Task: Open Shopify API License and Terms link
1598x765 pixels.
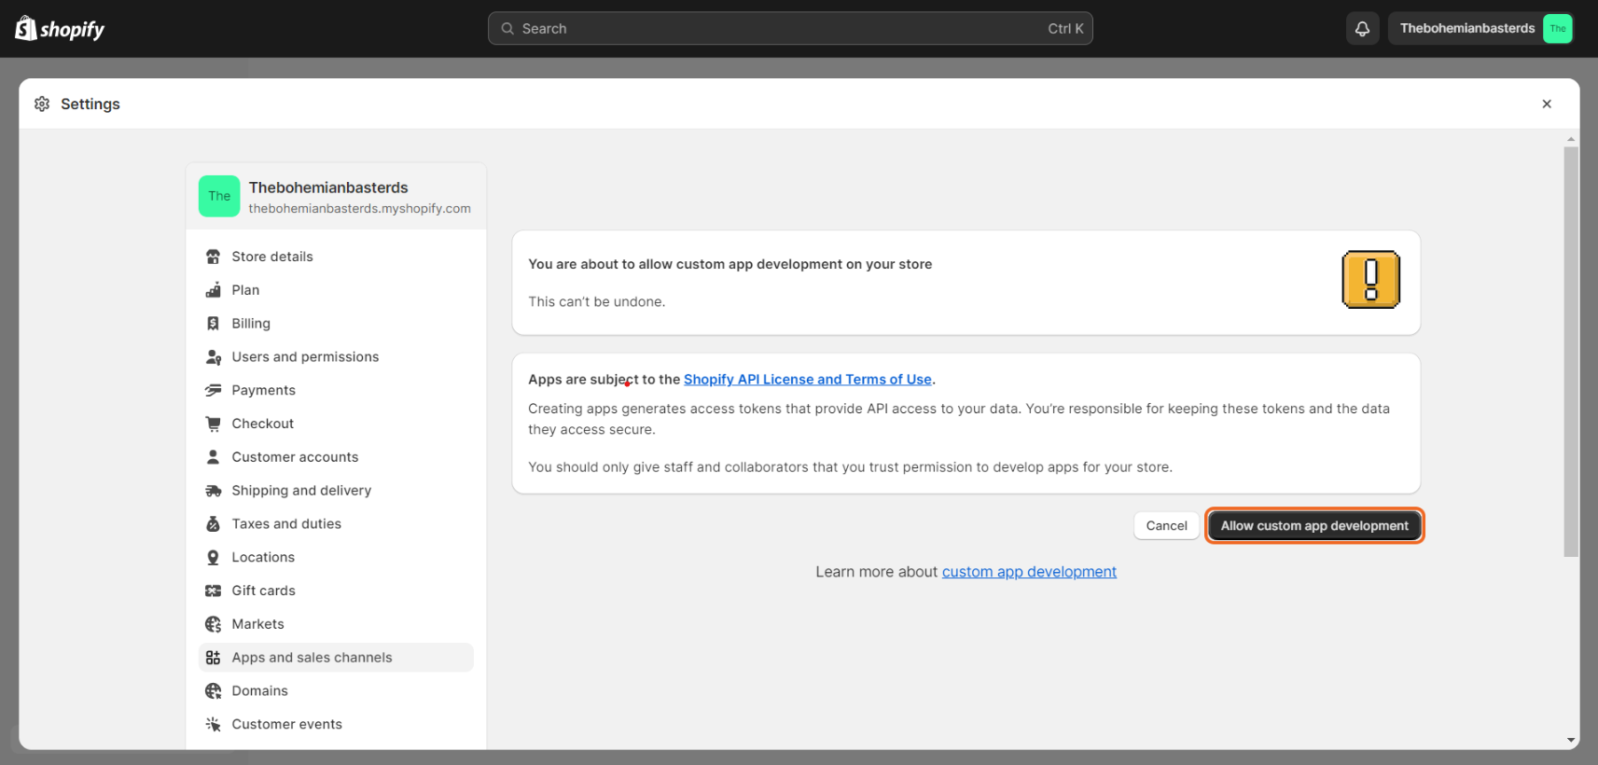Action: 808,380
